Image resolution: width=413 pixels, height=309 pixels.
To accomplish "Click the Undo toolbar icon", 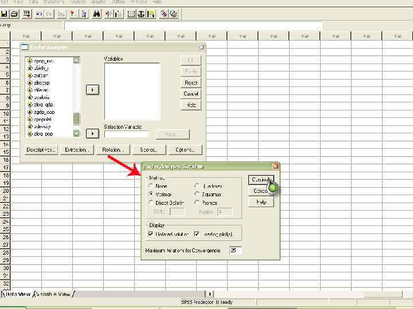I will point(39,14).
